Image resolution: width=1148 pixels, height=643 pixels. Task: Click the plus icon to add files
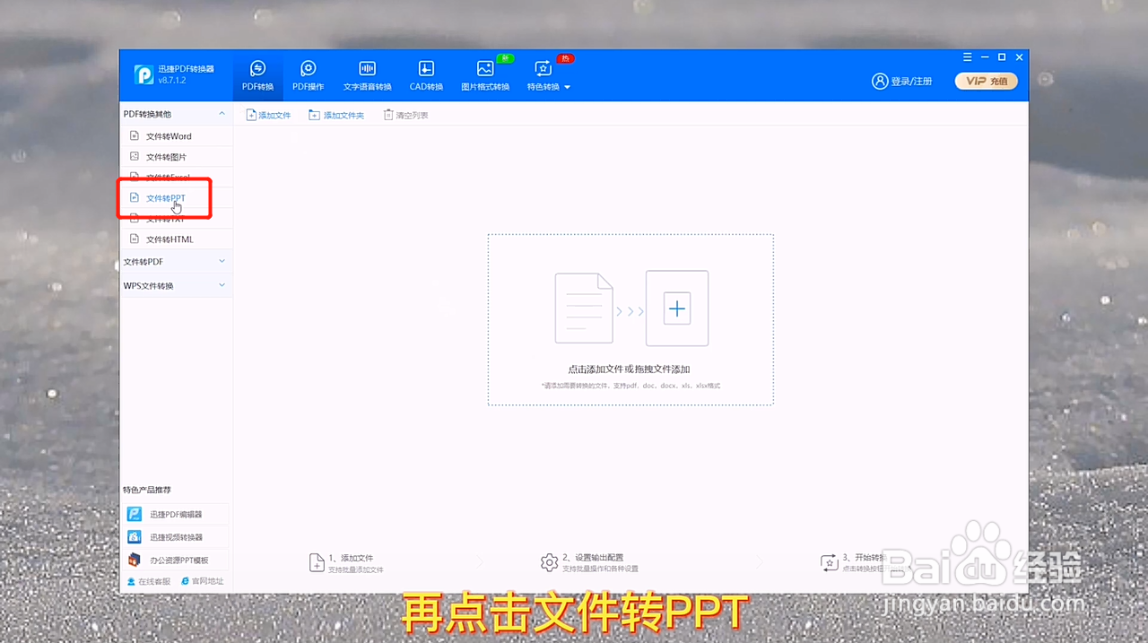(x=677, y=309)
